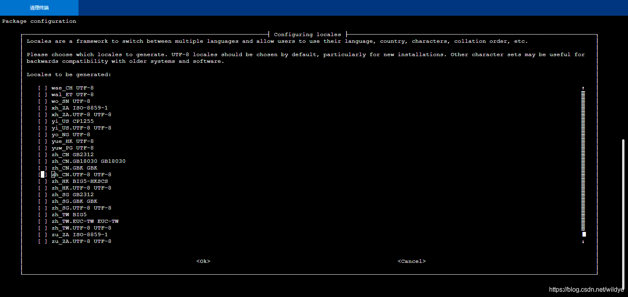The height and width of the screenshot is (297, 628).
Task: Click the zh_HK BIG5-HKSCS locale label
Action: click(80, 181)
